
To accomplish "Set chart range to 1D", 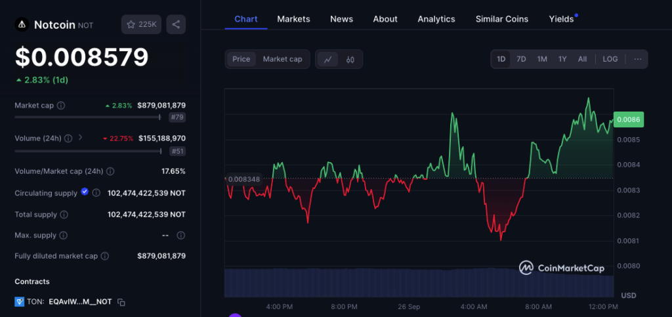I will pos(501,59).
